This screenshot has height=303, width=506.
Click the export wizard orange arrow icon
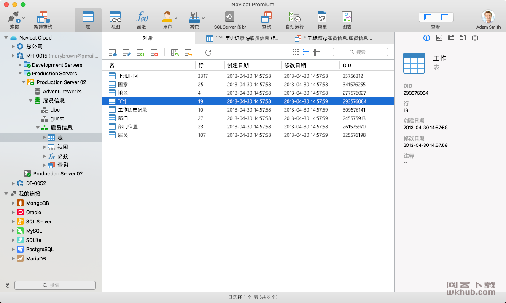coord(188,53)
